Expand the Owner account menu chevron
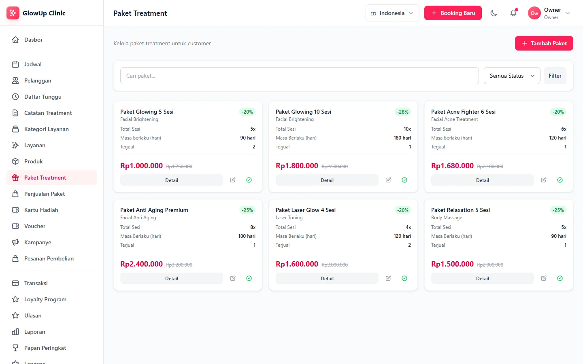 tap(568, 13)
